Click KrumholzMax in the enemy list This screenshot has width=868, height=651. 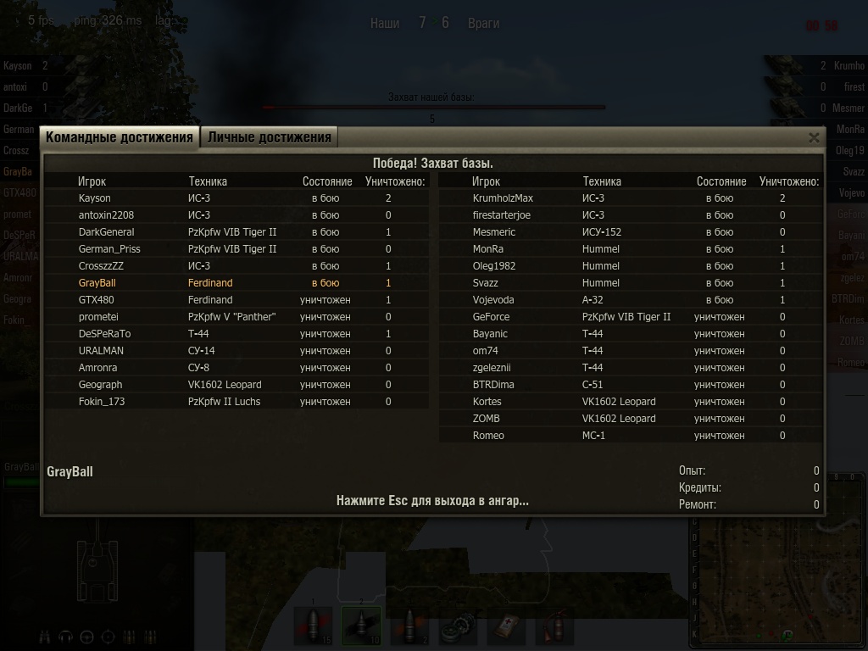pyautogui.click(x=503, y=198)
